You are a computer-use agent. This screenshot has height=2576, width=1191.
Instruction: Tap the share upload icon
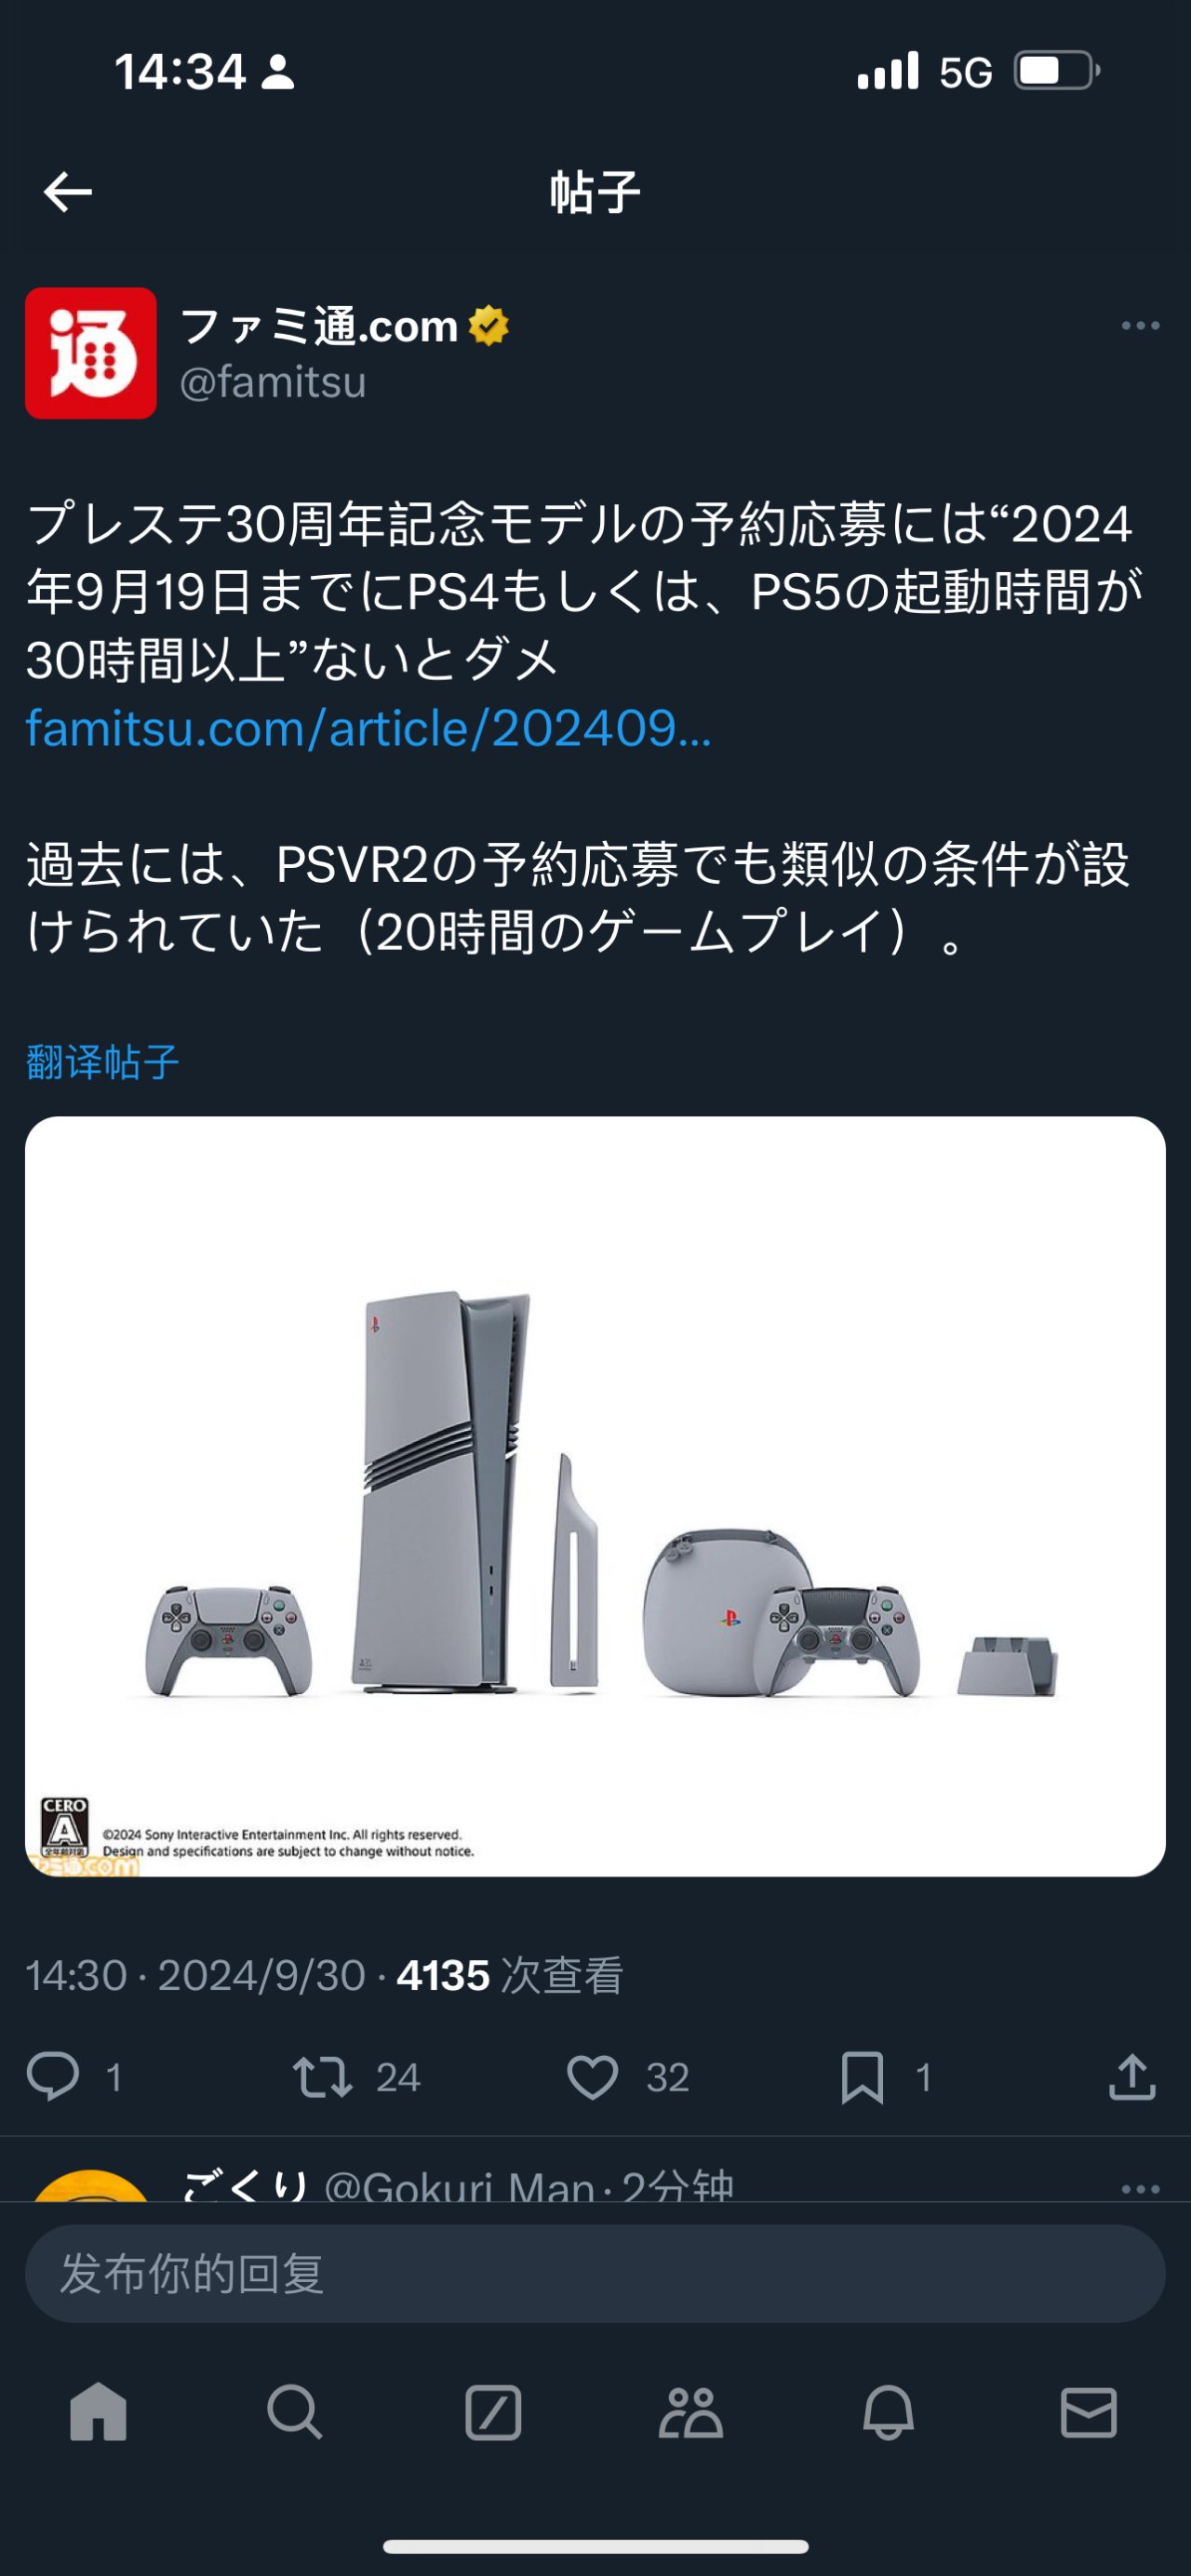1132,2076
